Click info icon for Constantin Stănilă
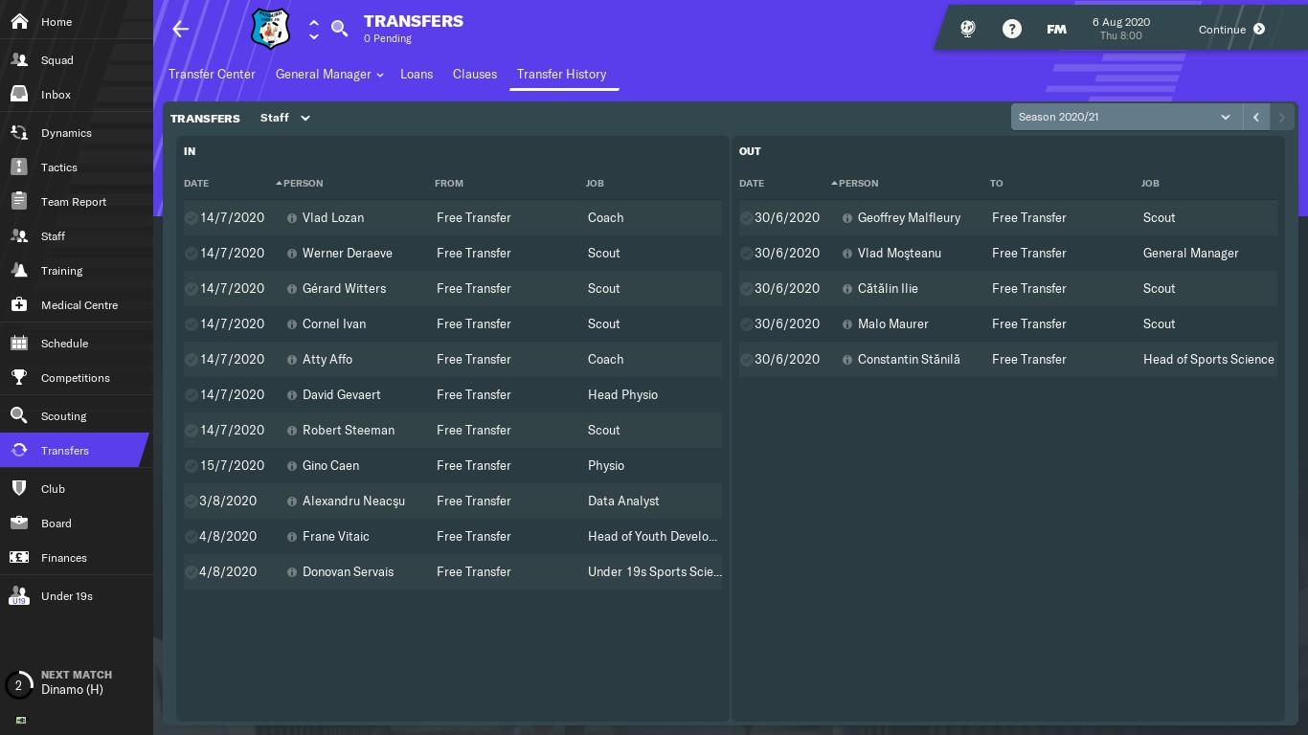The height and width of the screenshot is (735, 1308). pos(847,360)
